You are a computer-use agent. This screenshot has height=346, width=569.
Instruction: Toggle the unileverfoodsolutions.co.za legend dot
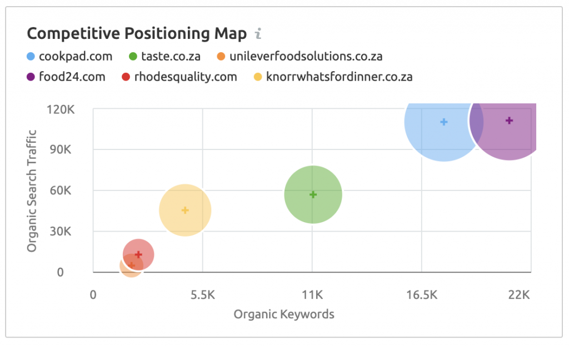[221, 56]
